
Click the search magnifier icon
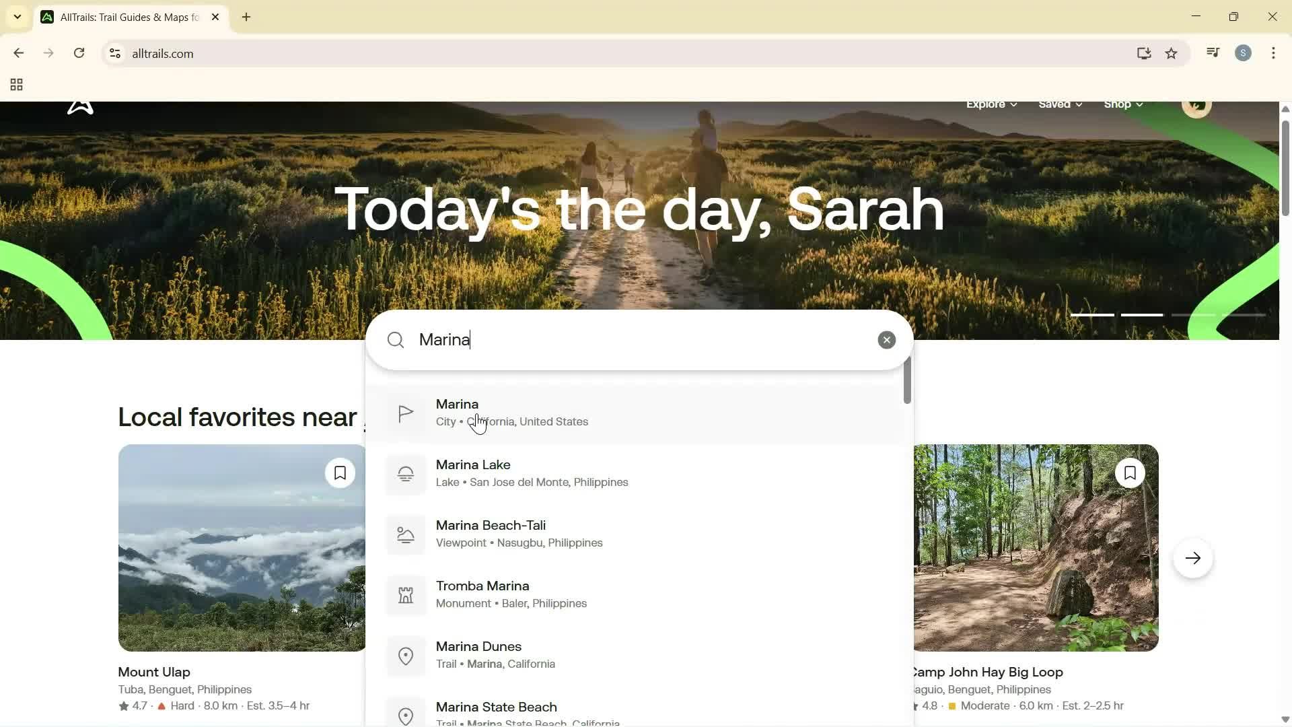pyautogui.click(x=396, y=340)
